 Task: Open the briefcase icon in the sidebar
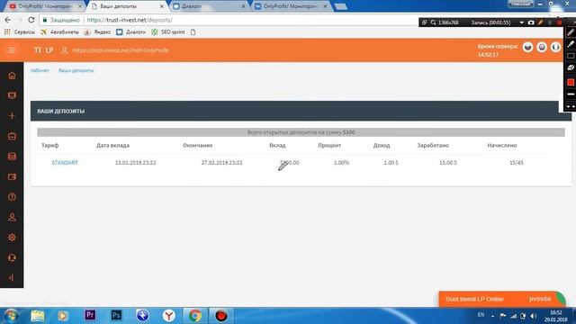pyautogui.click(x=12, y=136)
